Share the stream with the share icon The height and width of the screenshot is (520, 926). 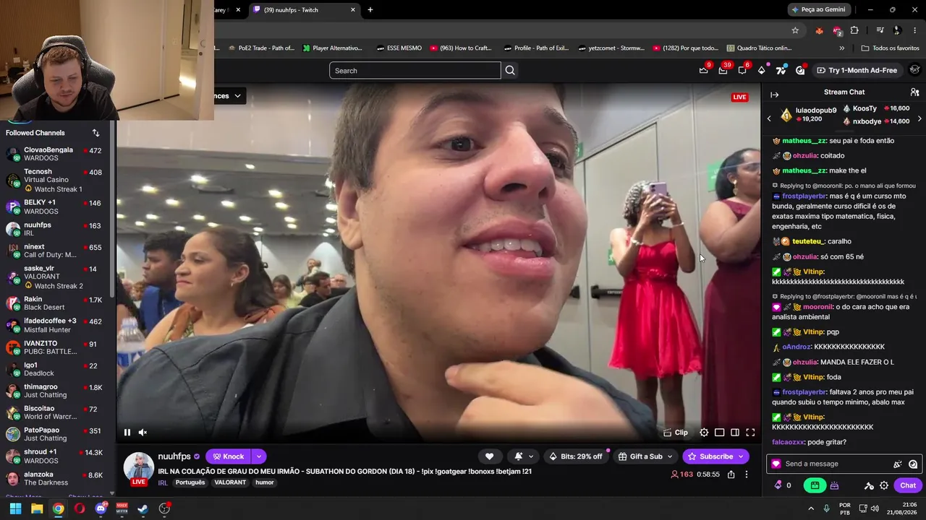tap(731, 474)
